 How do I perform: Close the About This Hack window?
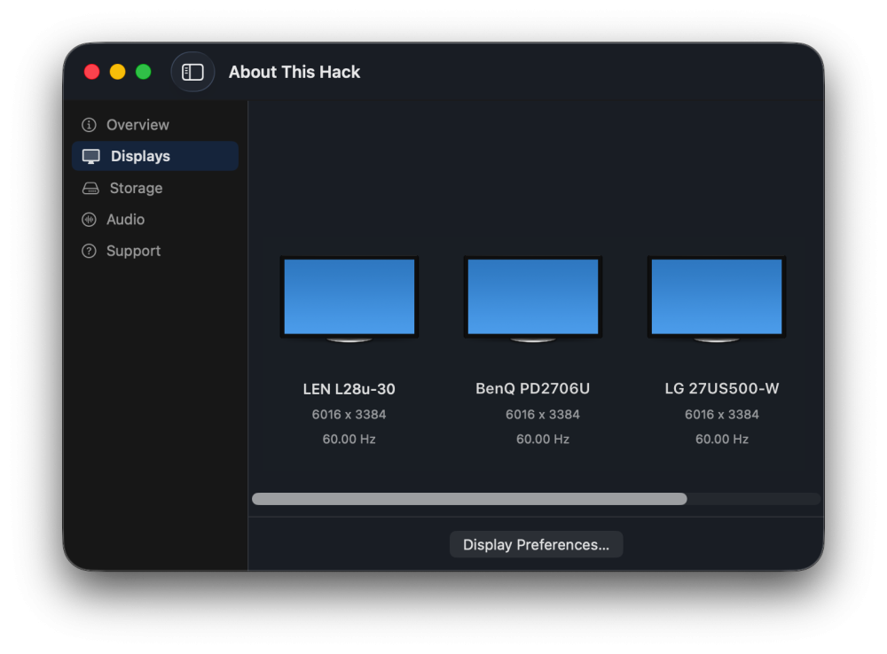tap(91, 72)
